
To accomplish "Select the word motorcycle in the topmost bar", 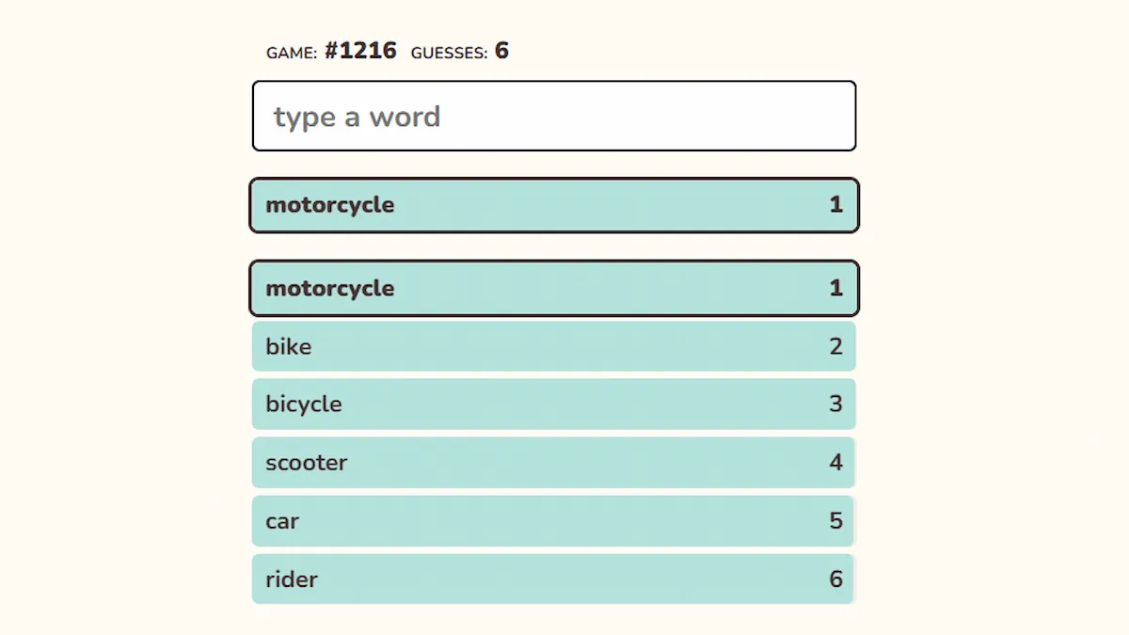I will click(x=329, y=205).
